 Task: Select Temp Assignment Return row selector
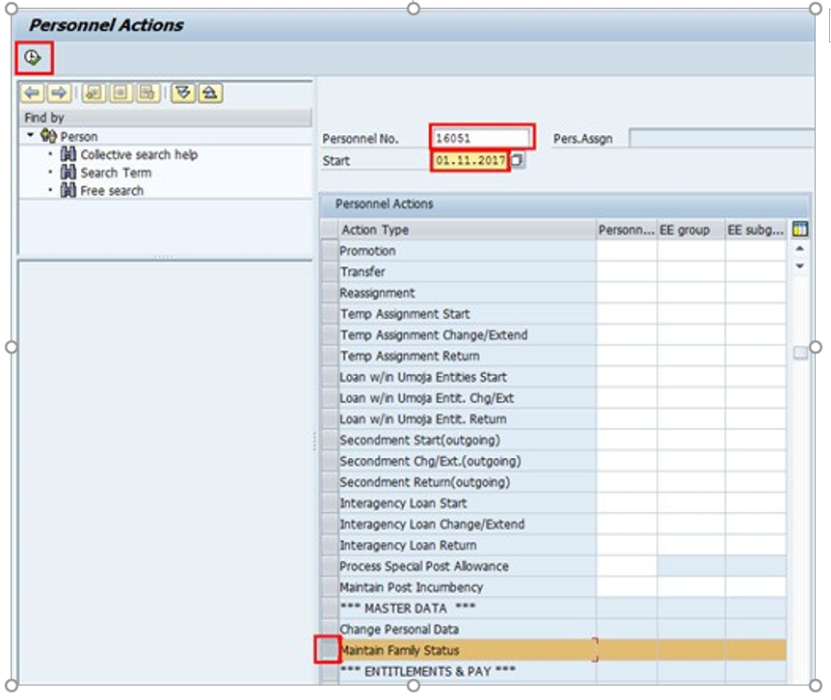330,356
